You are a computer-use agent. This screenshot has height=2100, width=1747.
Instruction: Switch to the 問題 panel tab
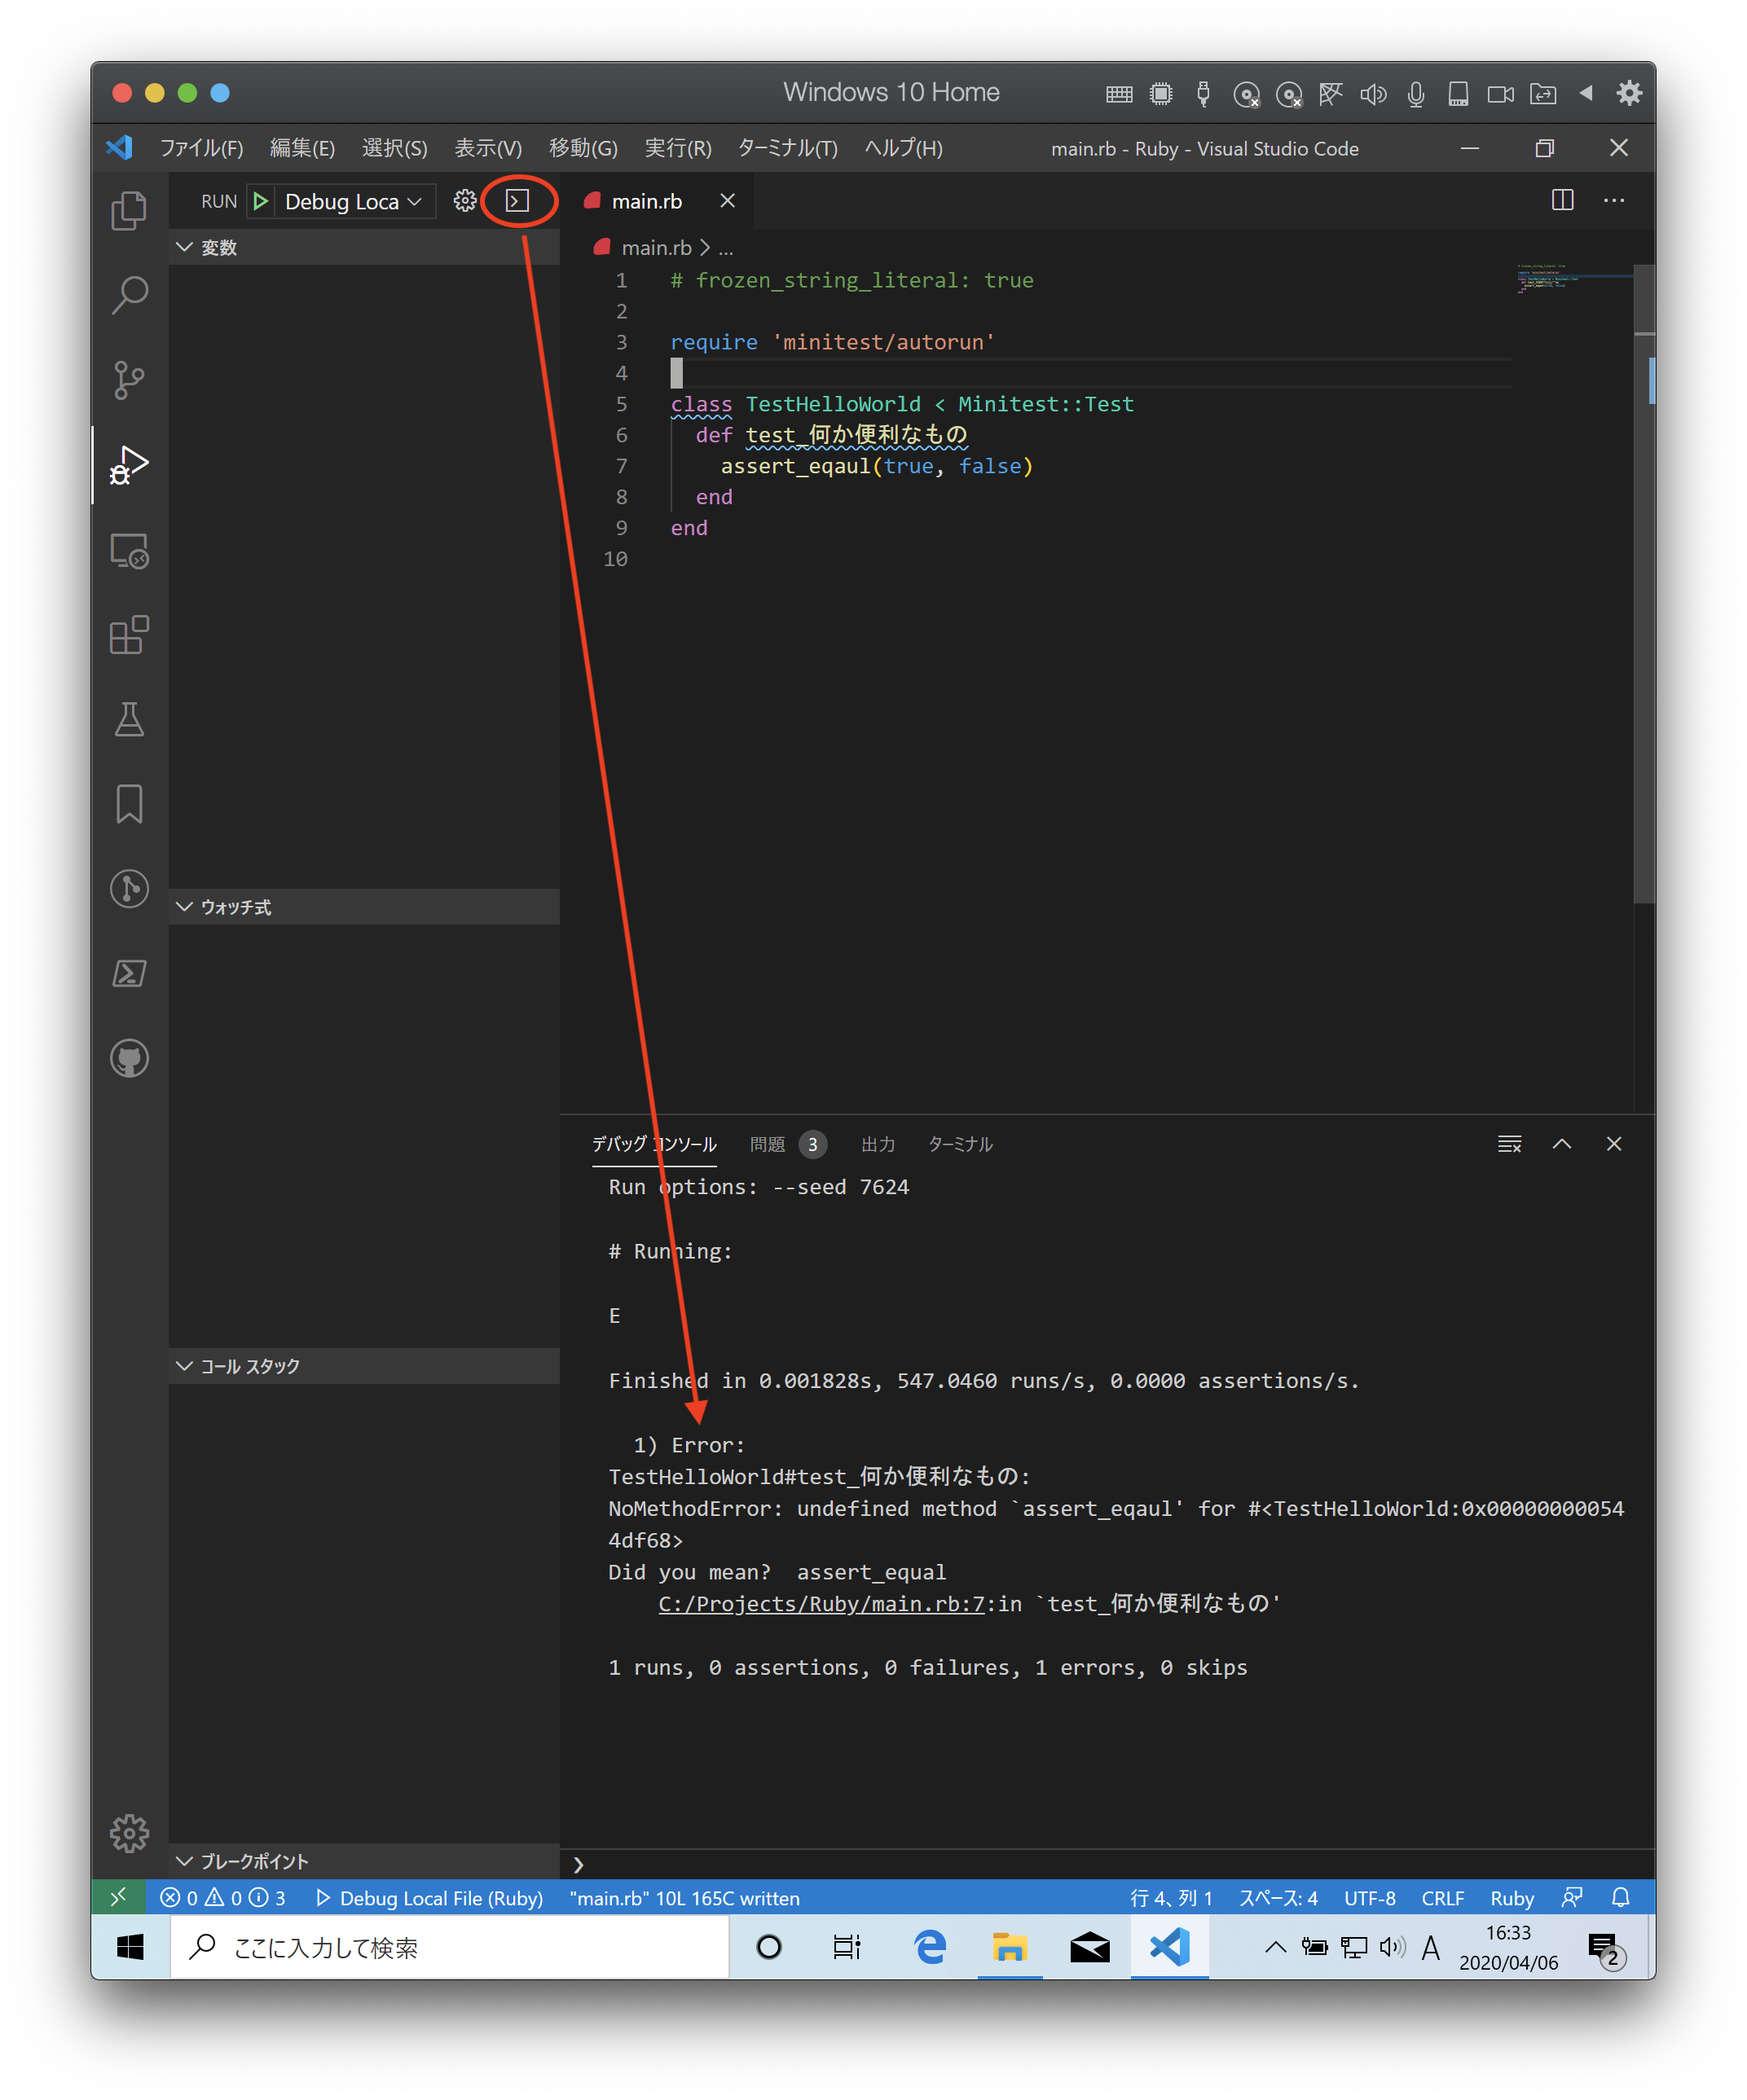pos(768,1144)
